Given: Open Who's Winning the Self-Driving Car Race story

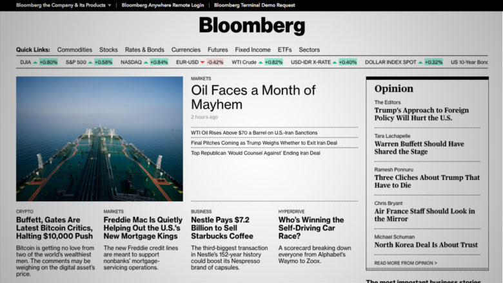Looking at the screenshot, I should (x=311, y=228).
